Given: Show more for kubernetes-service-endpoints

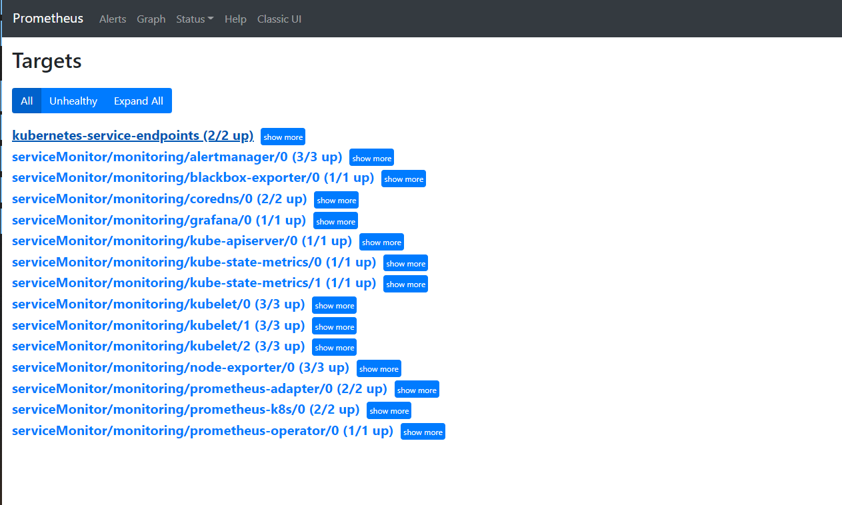Looking at the screenshot, I should 283,137.
